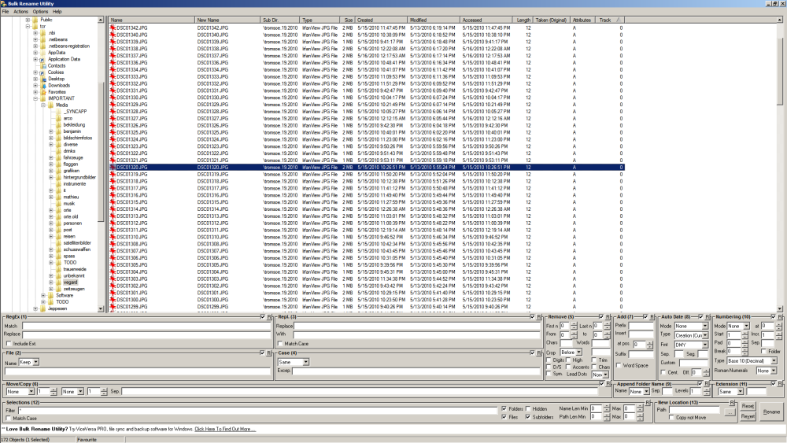This screenshot has height=443, width=787.
Task: Open the Options menu
Action: pos(40,12)
